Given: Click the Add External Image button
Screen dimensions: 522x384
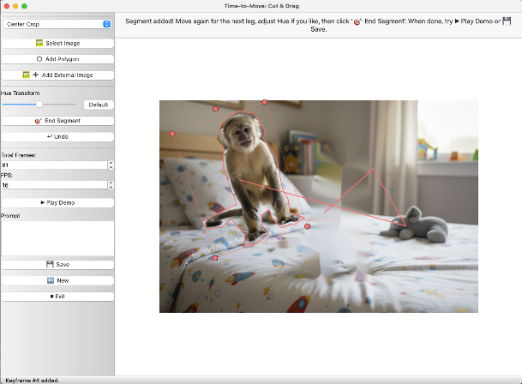Looking at the screenshot, I should pyautogui.click(x=57, y=75).
